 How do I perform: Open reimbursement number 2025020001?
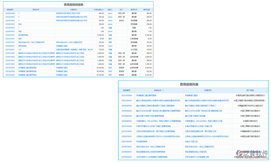(x=10, y=35)
